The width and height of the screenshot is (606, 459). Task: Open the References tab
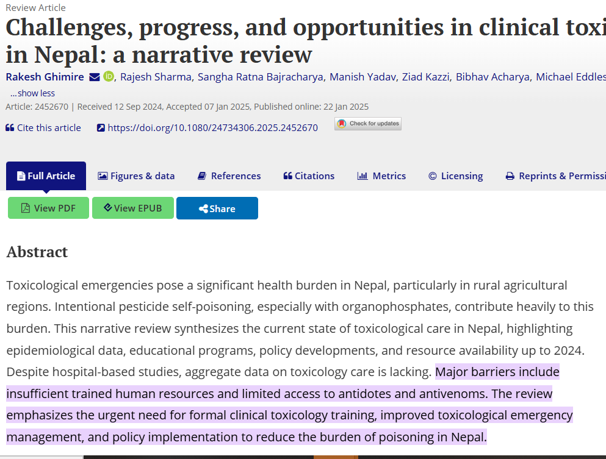(x=229, y=176)
